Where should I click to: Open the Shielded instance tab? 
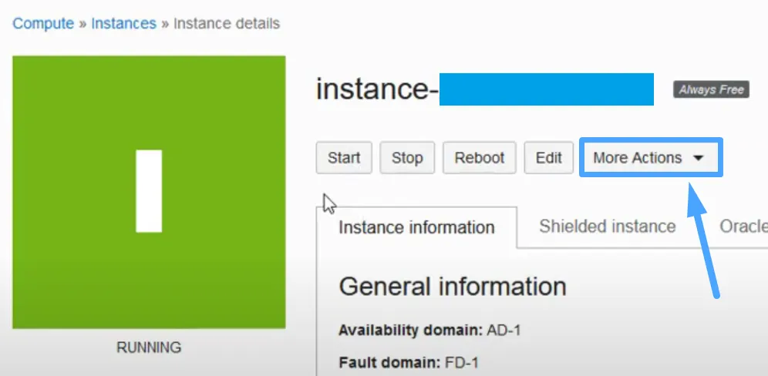click(607, 227)
